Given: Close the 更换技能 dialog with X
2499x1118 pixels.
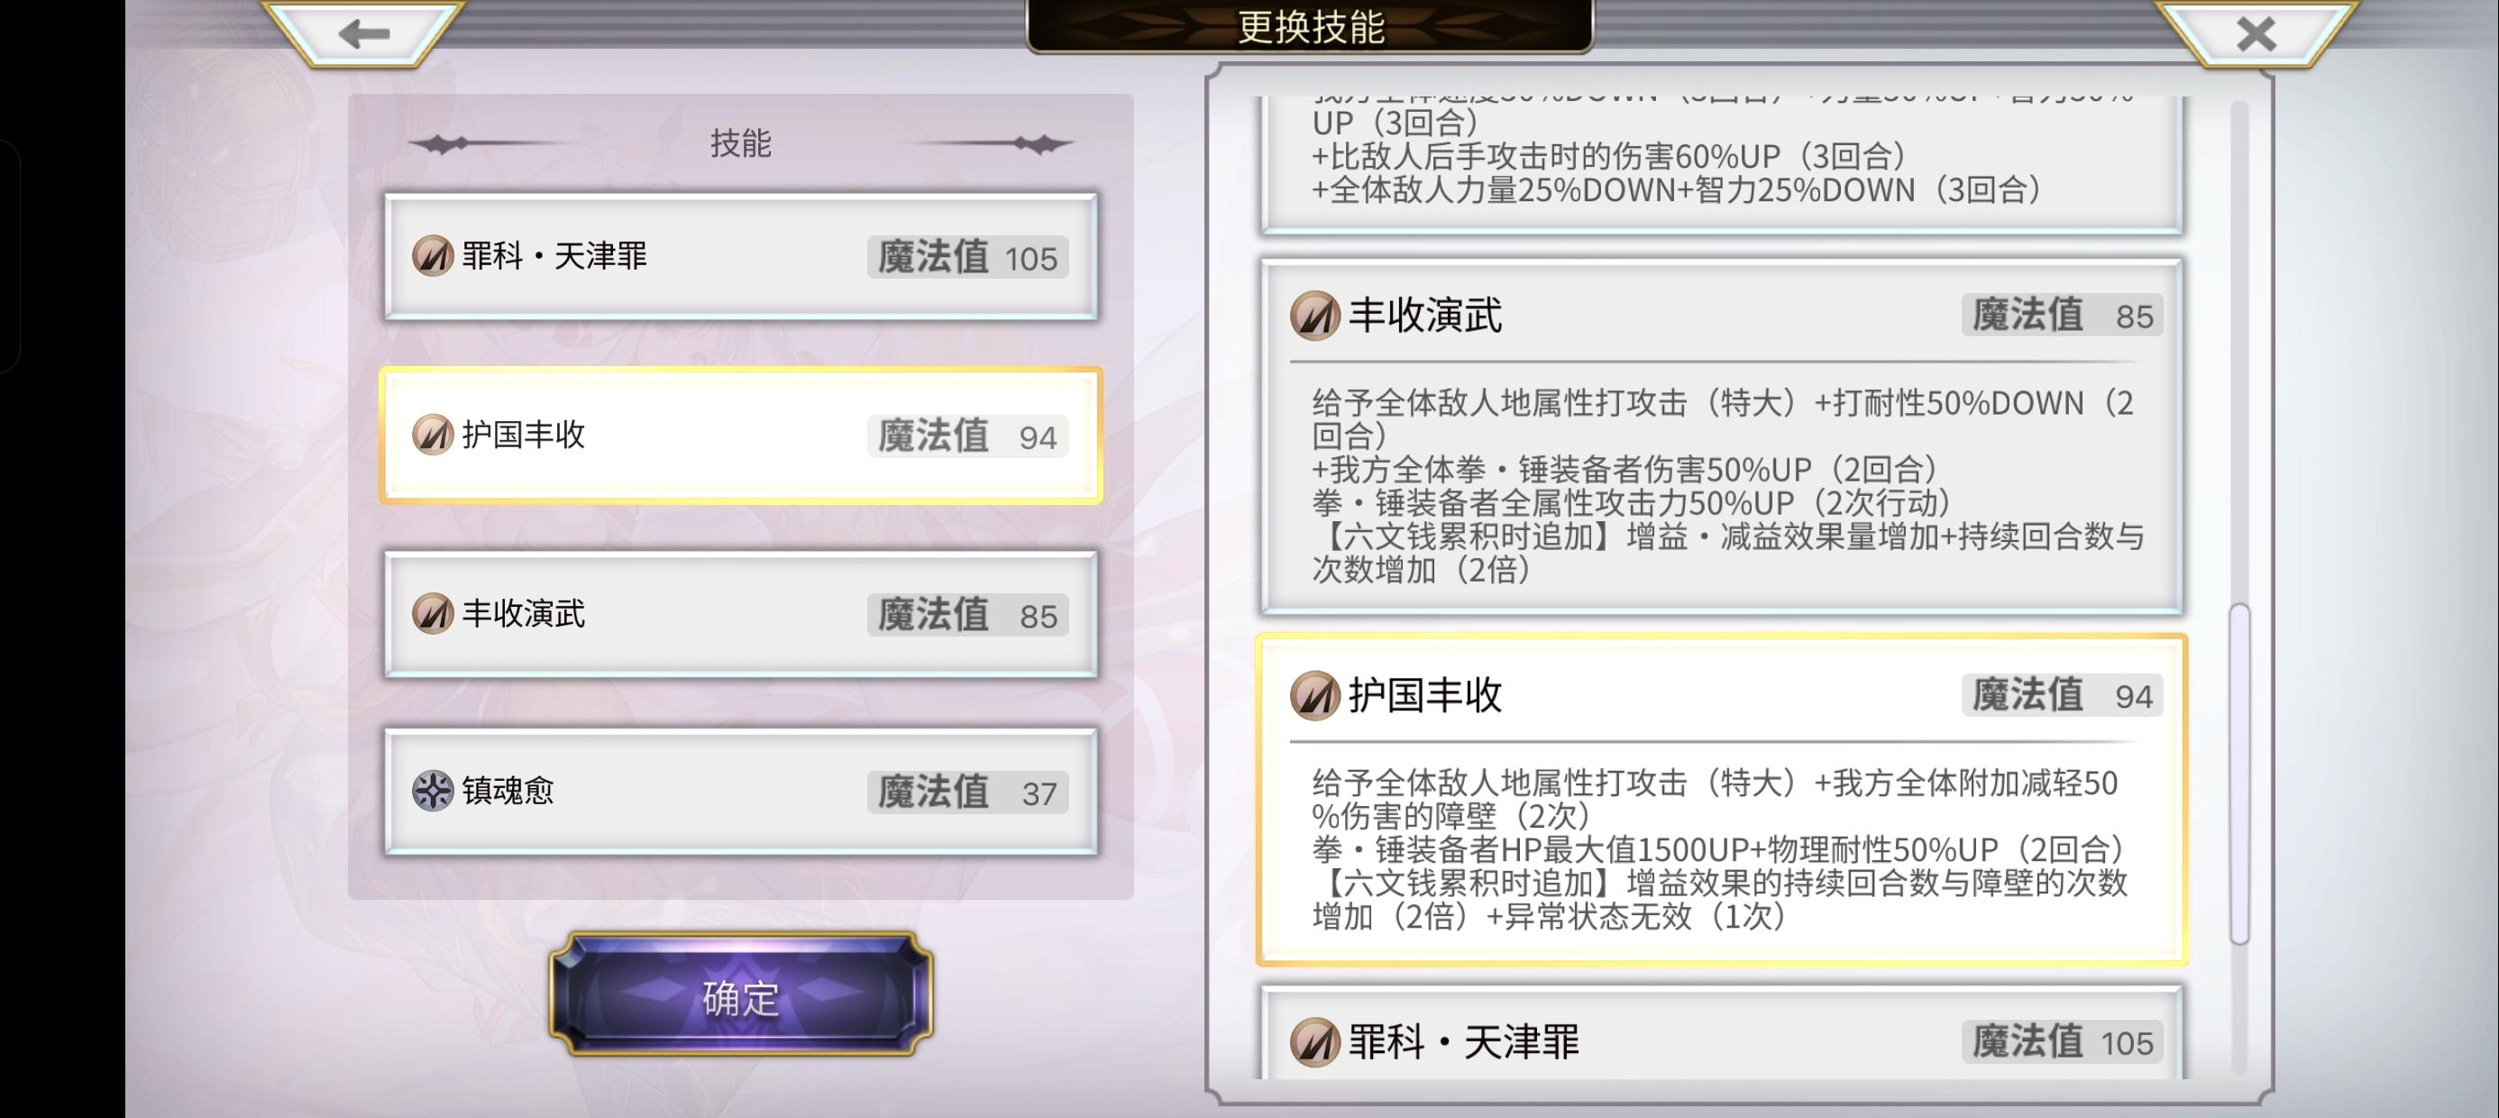Looking at the screenshot, I should click(x=2256, y=34).
